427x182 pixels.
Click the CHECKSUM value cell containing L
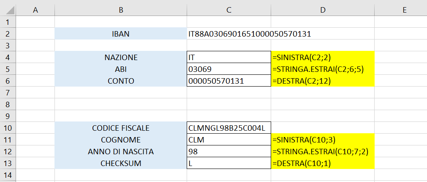229,163
